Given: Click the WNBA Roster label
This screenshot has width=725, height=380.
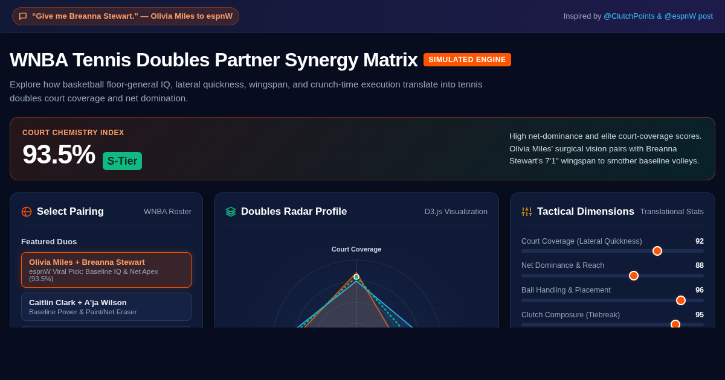Looking at the screenshot, I should [x=167, y=212].
